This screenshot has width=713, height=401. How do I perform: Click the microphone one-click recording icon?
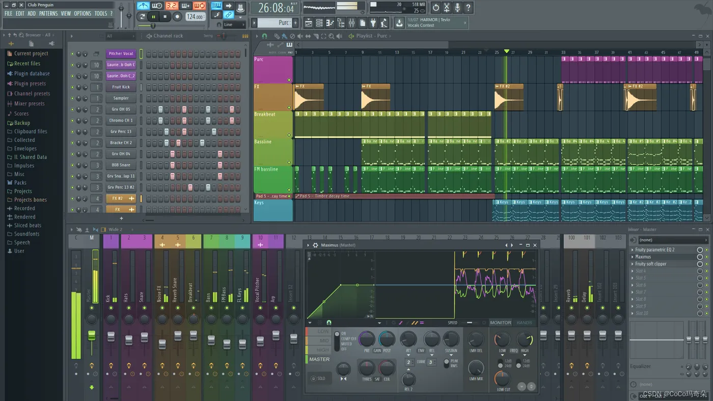[x=457, y=8]
